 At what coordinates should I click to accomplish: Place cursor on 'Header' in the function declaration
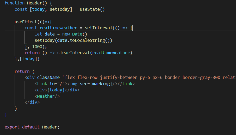[35, 3]
